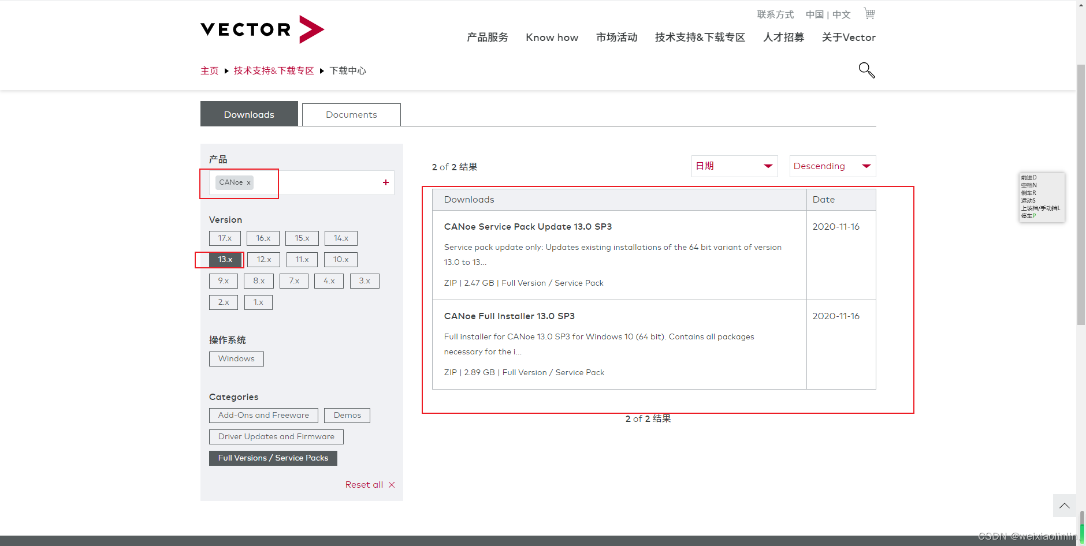Open 技术支持&下载专区 menu
1086x546 pixels.
(700, 38)
